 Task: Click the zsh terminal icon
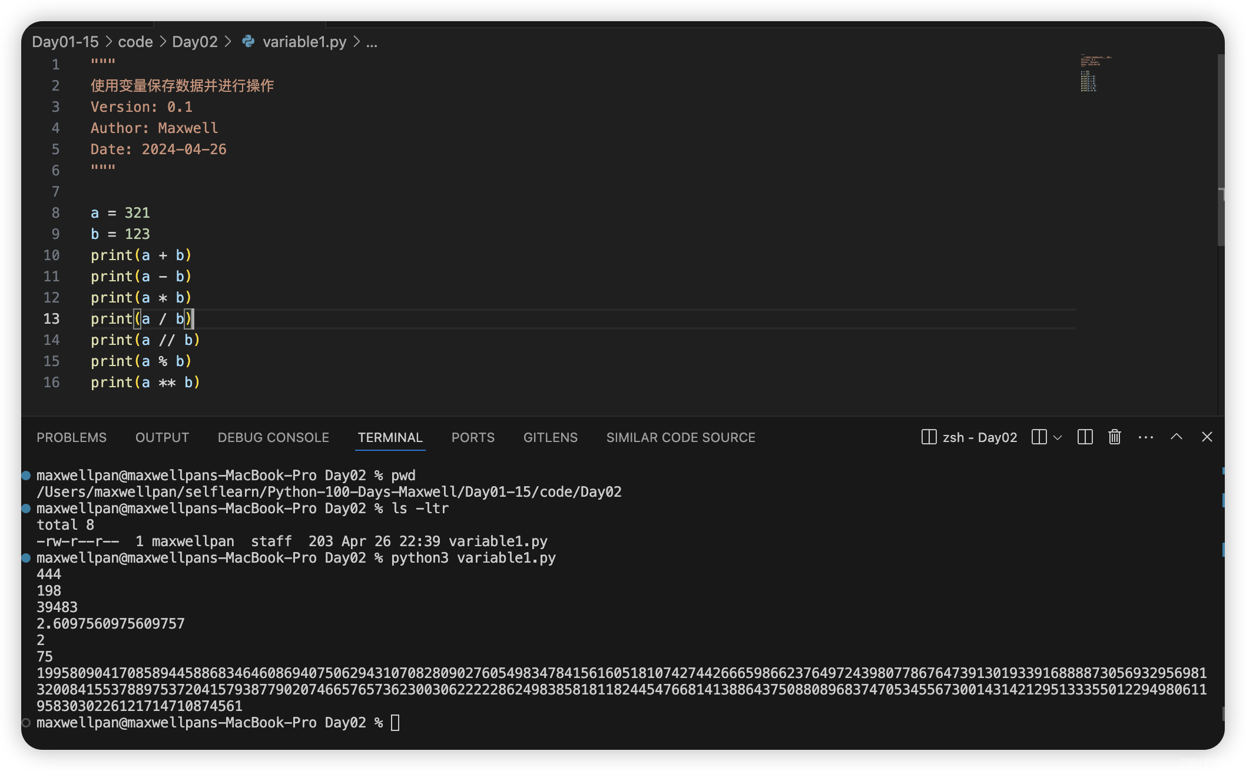929,437
